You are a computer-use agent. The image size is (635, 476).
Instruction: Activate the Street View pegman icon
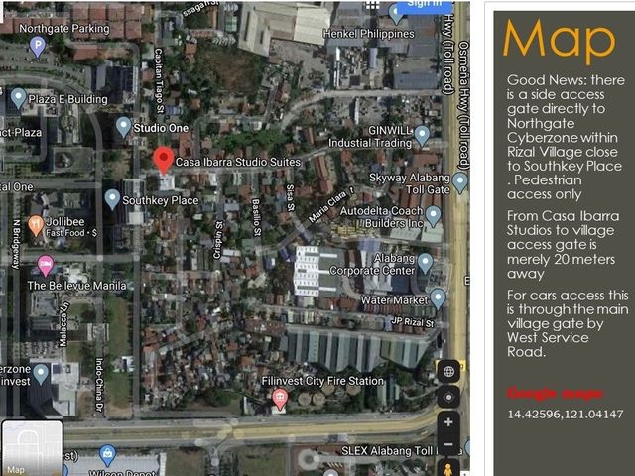pos(447,469)
